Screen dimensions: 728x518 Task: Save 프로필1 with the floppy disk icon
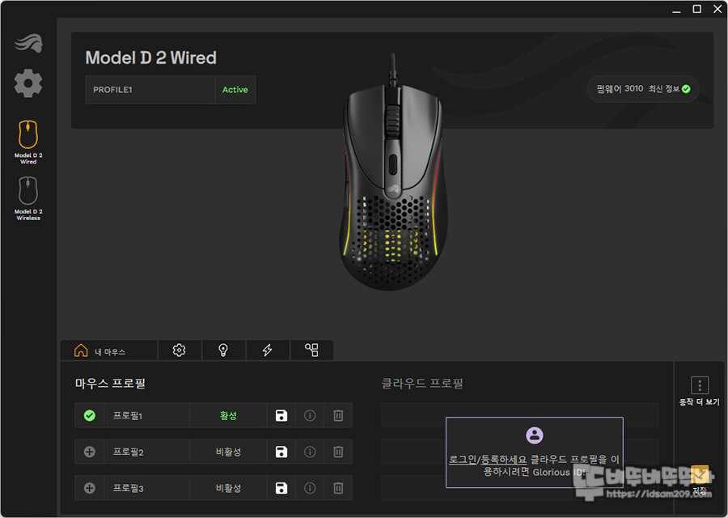[x=281, y=415]
